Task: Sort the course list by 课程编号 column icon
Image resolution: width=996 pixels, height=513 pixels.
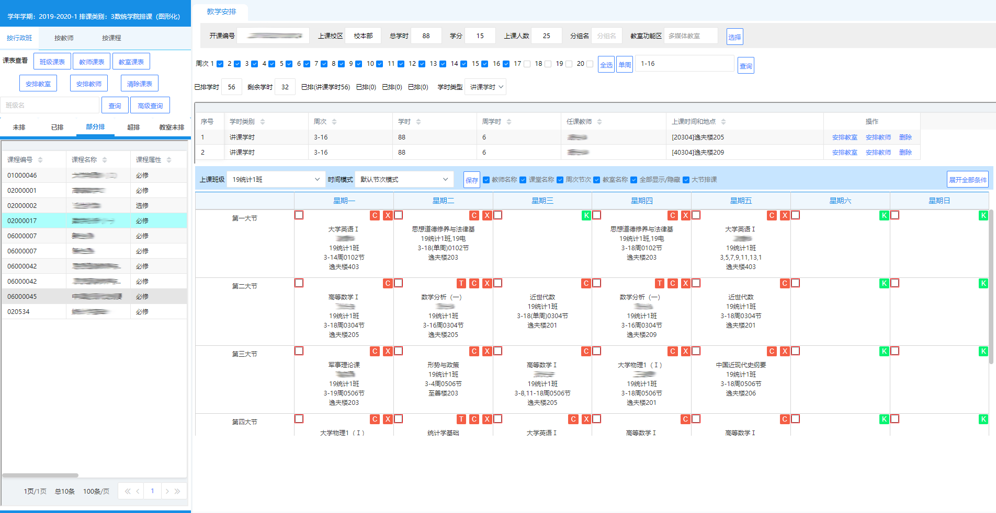Action: tap(40, 160)
